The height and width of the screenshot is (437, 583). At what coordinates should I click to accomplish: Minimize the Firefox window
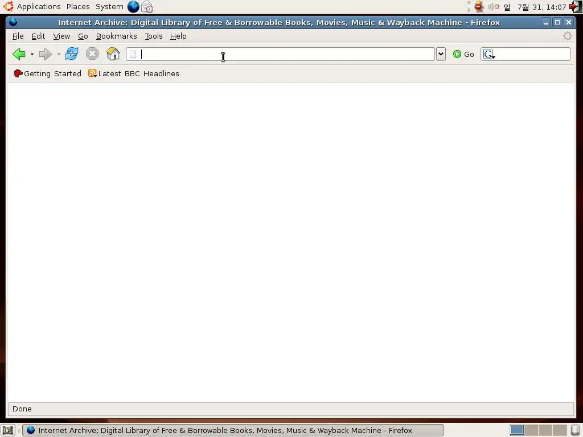tap(546, 22)
